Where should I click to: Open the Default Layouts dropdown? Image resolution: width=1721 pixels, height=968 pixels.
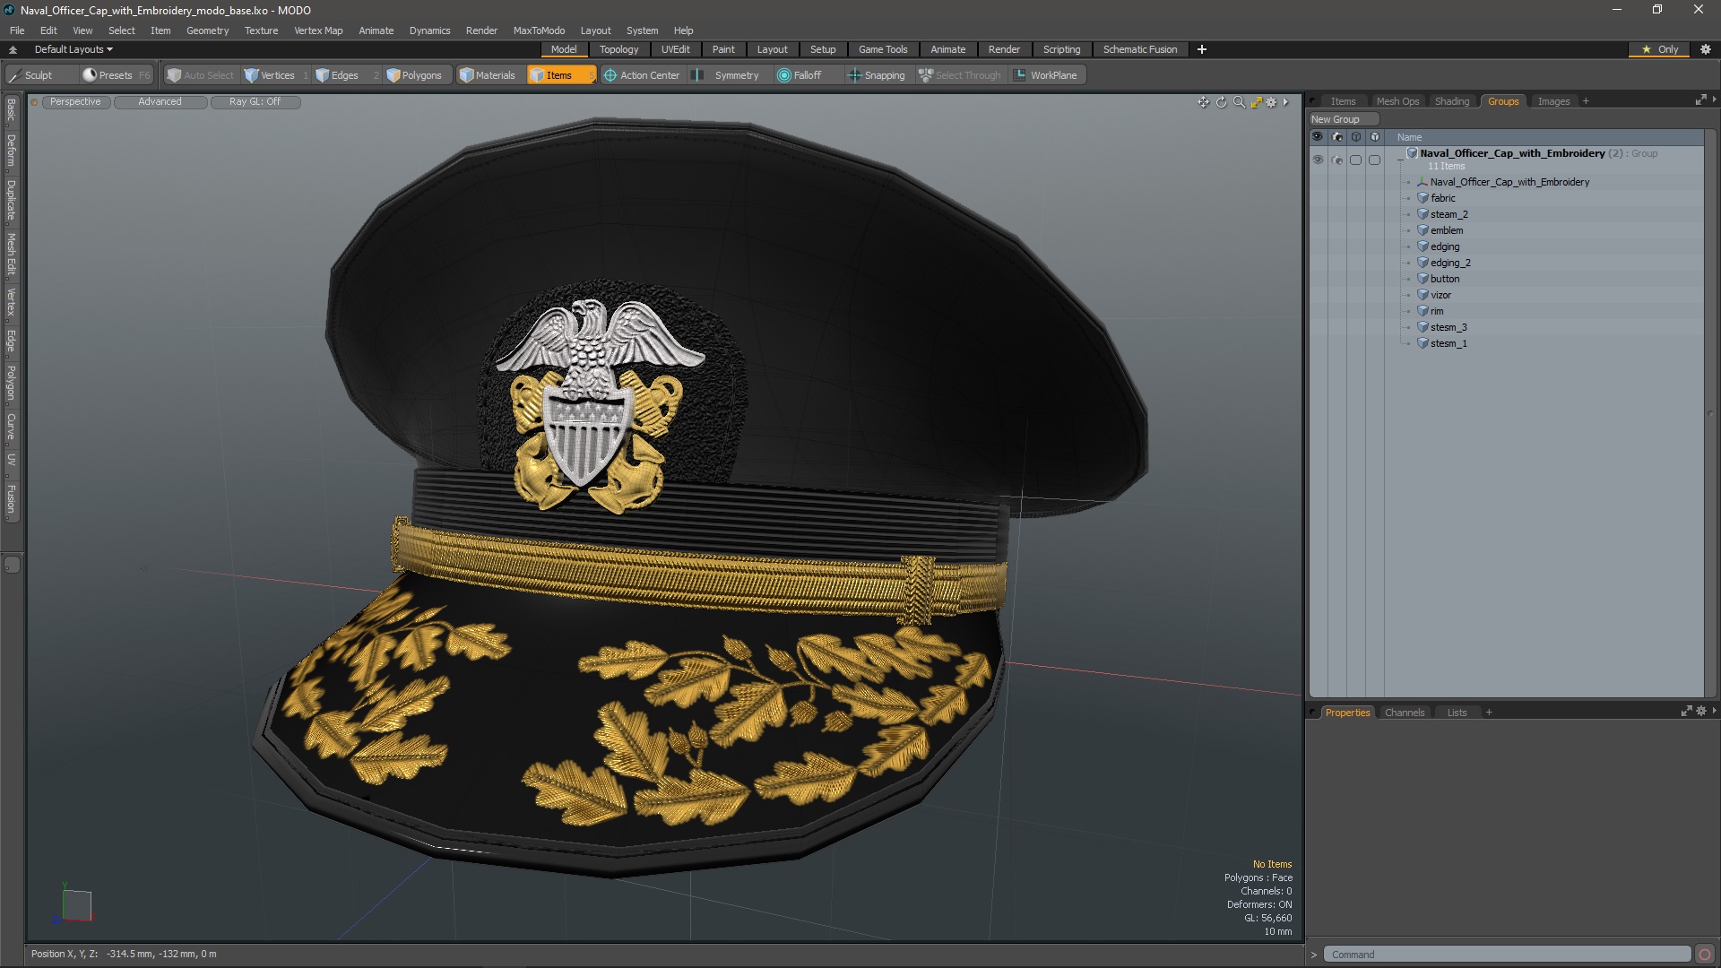(x=74, y=49)
